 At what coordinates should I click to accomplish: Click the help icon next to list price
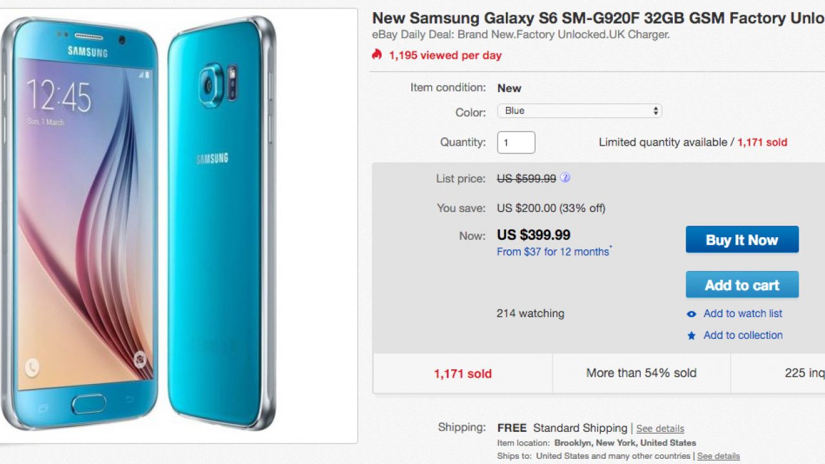click(x=565, y=178)
